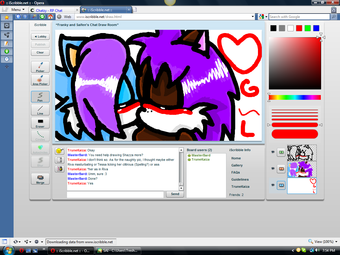The width and height of the screenshot is (340, 255).
Task: Click the chat lock icon
Action: pos(59,169)
